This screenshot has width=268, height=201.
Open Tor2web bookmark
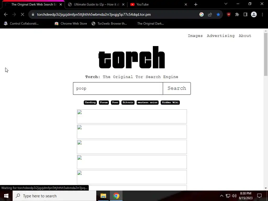109,24
